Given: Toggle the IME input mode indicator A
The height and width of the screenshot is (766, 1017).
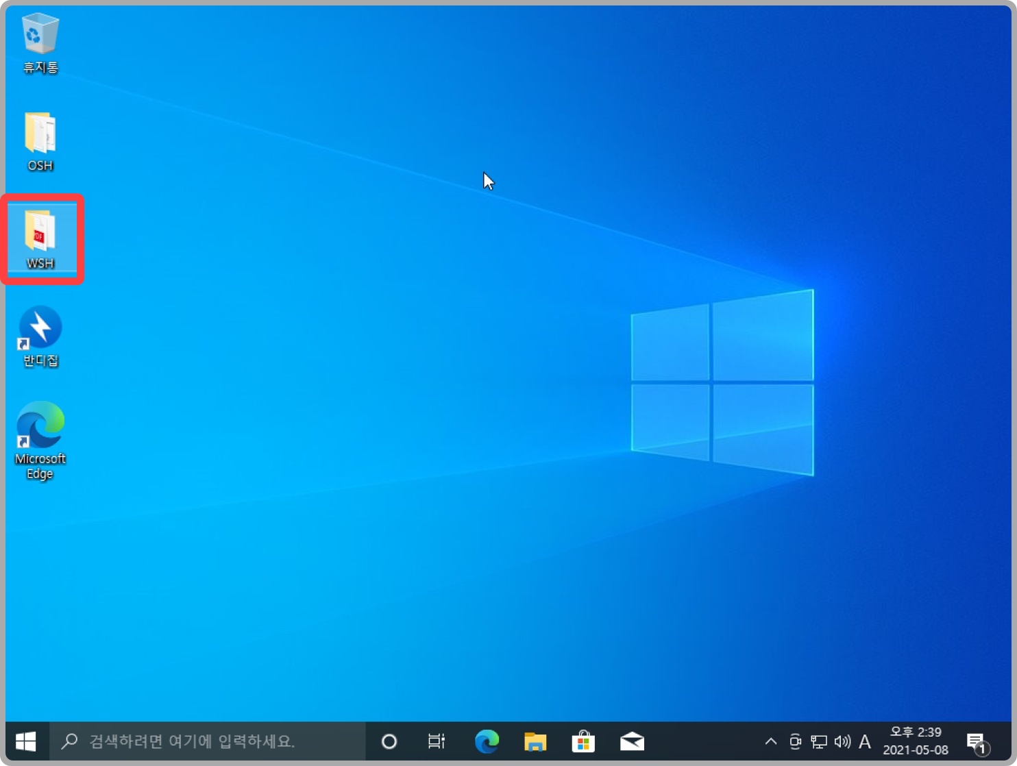Looking at the screenshot, I should click(865, 741).
